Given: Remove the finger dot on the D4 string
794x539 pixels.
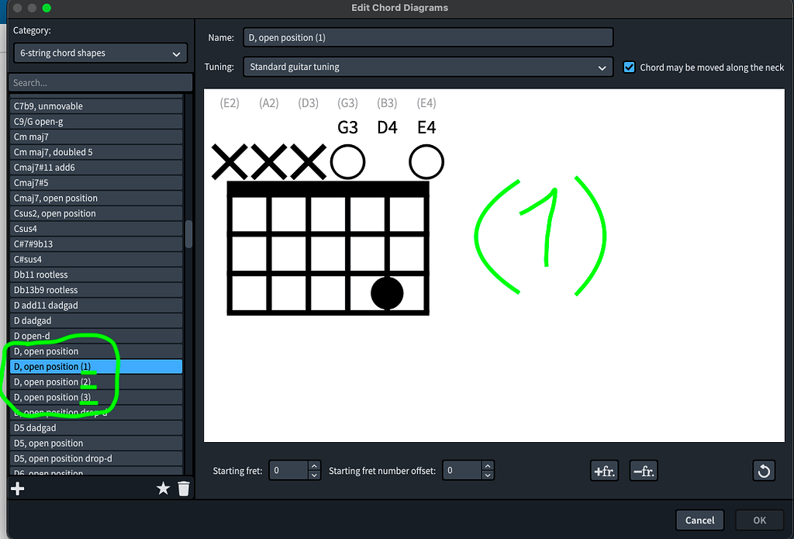Looking at the screenshot, I should coord(387,292).
